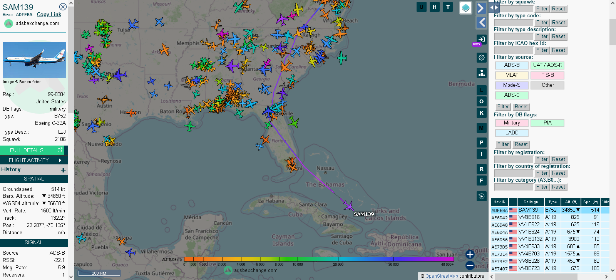Screen dimensions: 616x280
Task: Toggle the P map button
Action: (481, 142)
